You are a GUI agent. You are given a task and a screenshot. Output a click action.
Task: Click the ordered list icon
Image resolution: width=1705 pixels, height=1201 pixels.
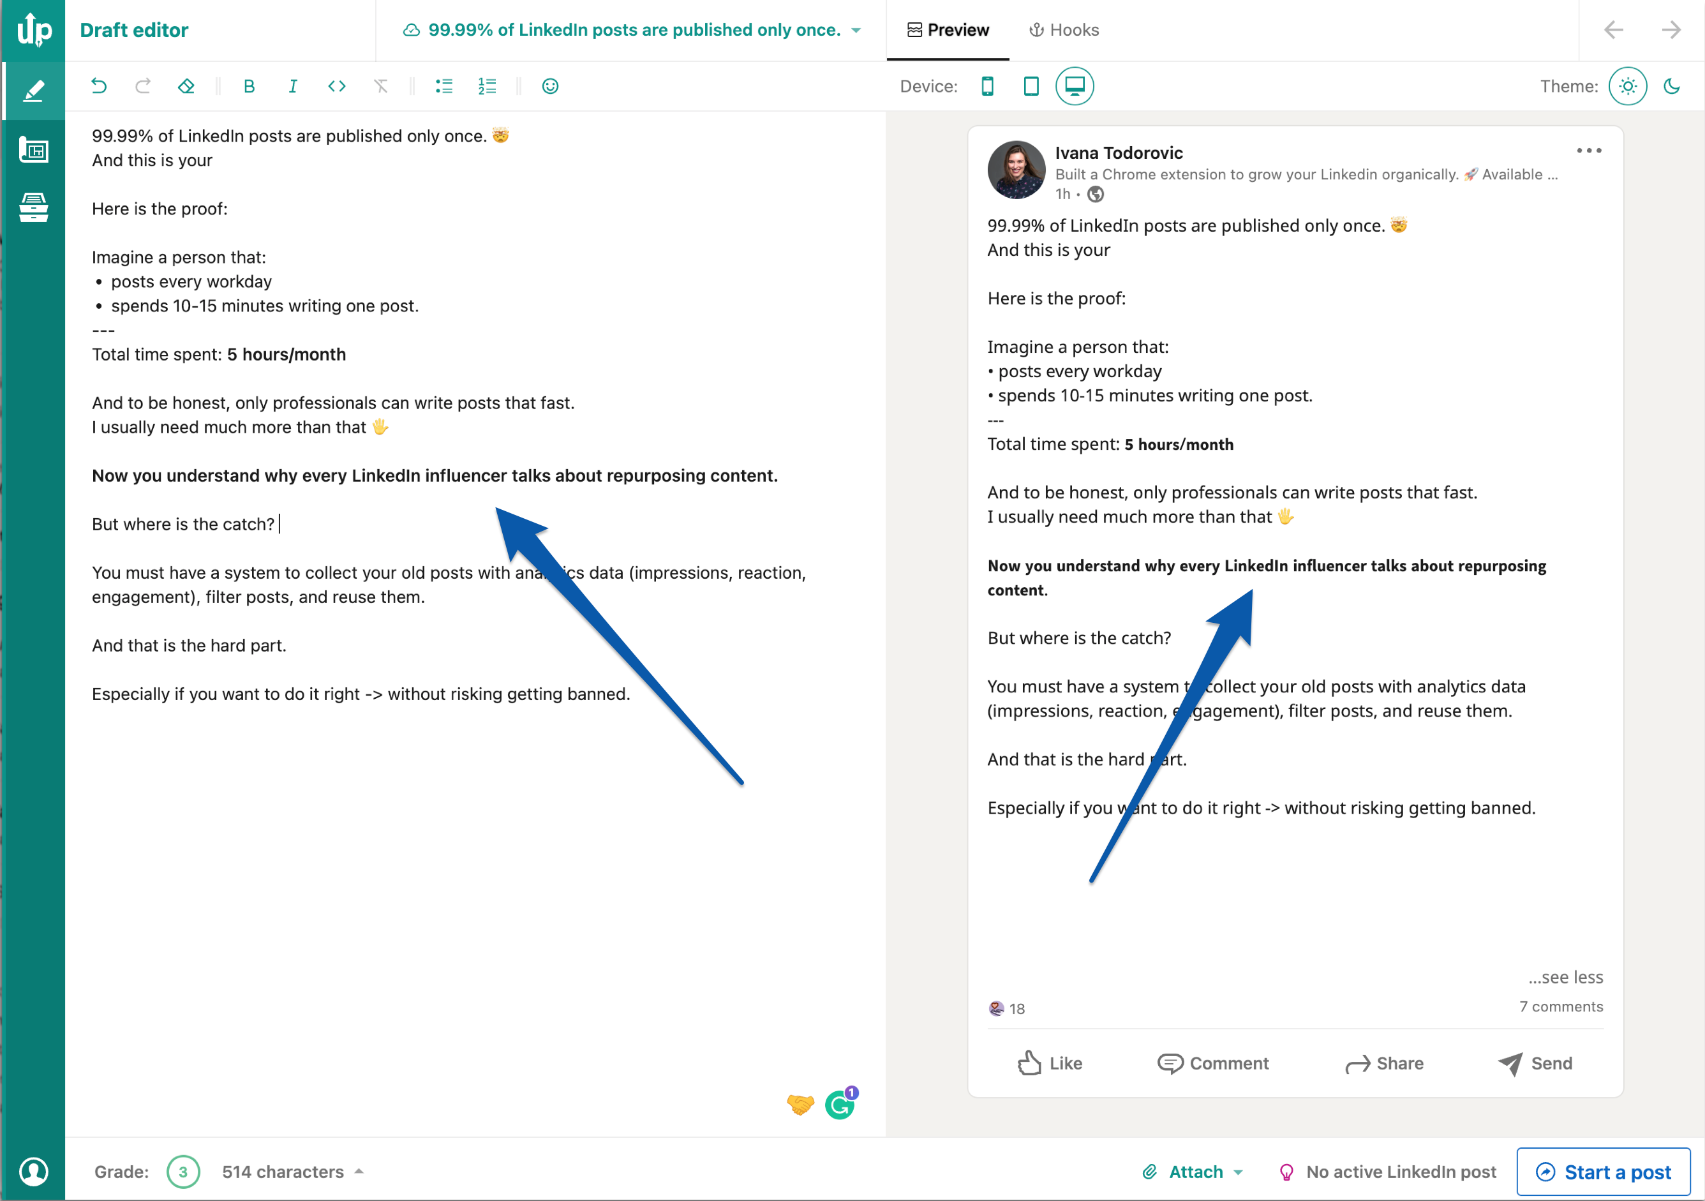[x=488, y=86]
